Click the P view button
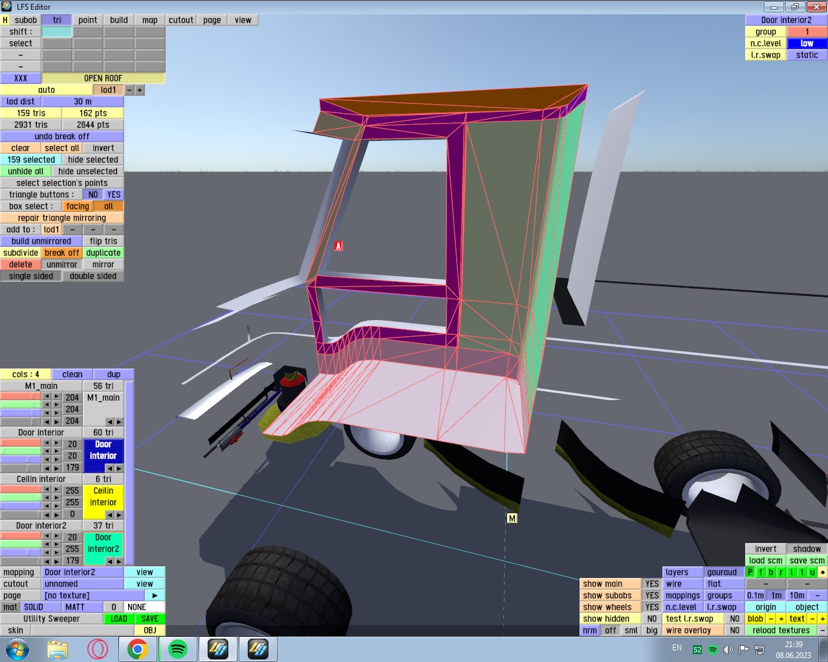The height and width of the screenshot is (662, 828). (750, 572)
